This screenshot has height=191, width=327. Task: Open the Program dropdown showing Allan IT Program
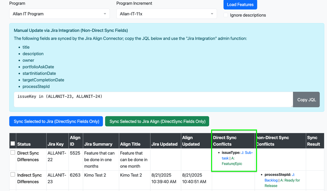(x=59, y=14)
